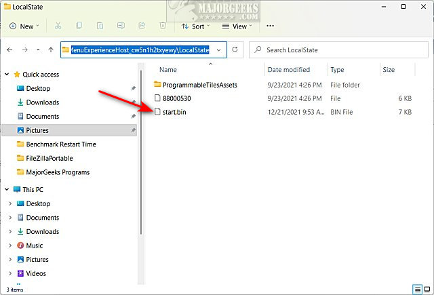The height and width of the screenshot is (295, 434).
Task: Open FileZillaPortable folder
Action: click(50, 158)
